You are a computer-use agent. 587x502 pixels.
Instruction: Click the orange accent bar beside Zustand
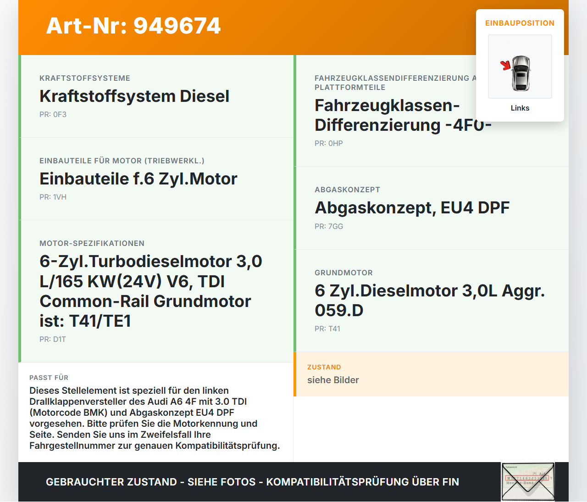coord(295,374)
